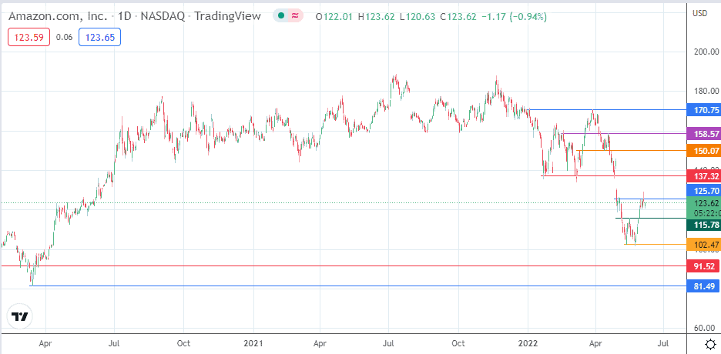Click the 2022 label on time axis
The width and height of the screenshot is (721, 354).
coord(528,343)
